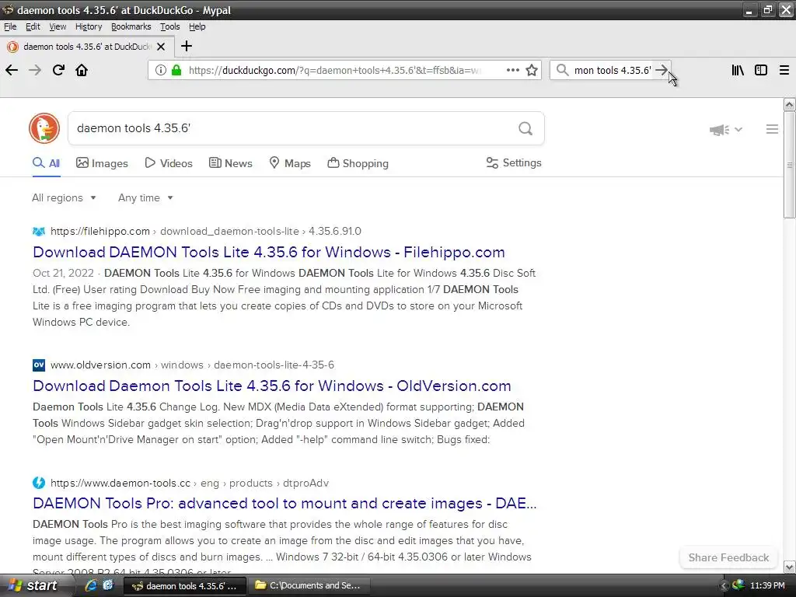This screenshot has width=796, height=597.
Task: Select the All results tab
Action: (x=46, y=163)
